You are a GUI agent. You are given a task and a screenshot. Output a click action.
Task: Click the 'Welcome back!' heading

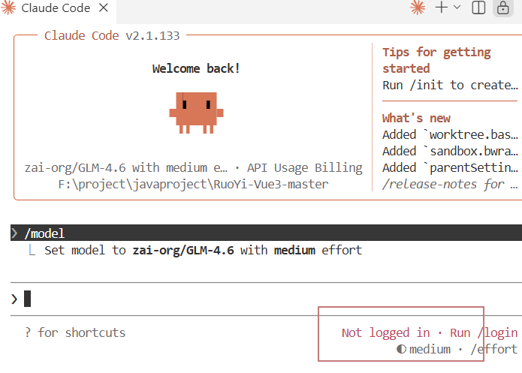point(196,68)
